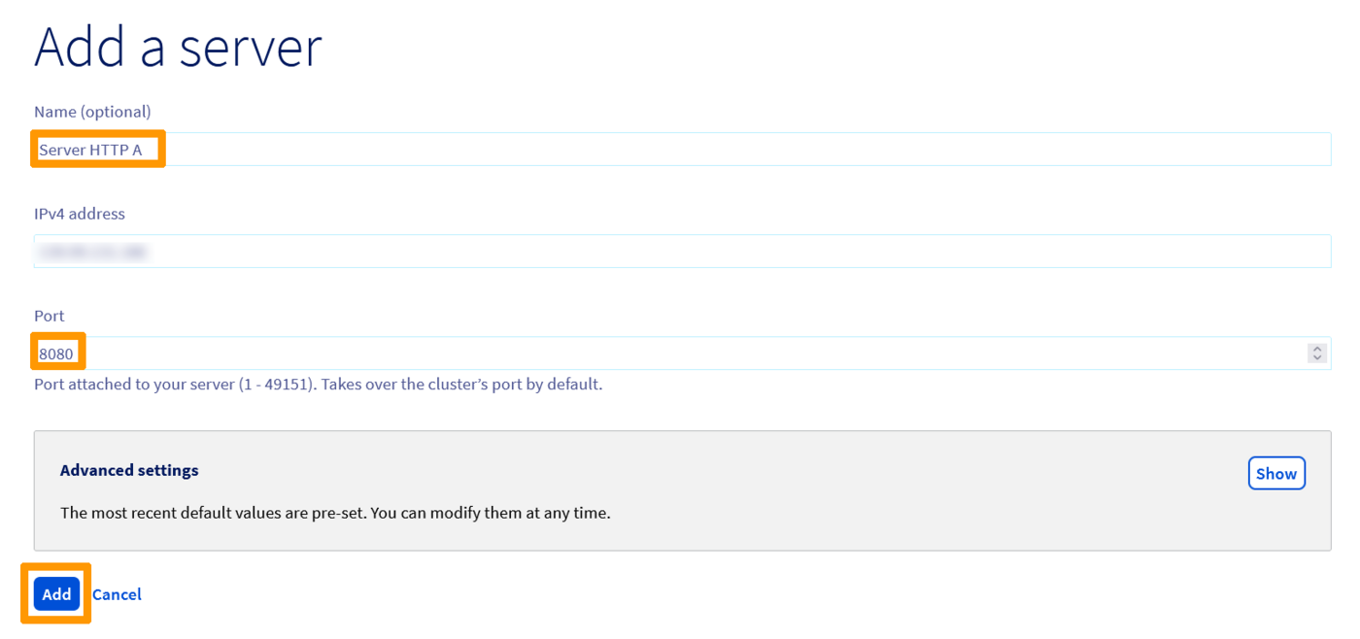1360x639 pixels.
Task: Click the Port field label
Action: [48, 316]
